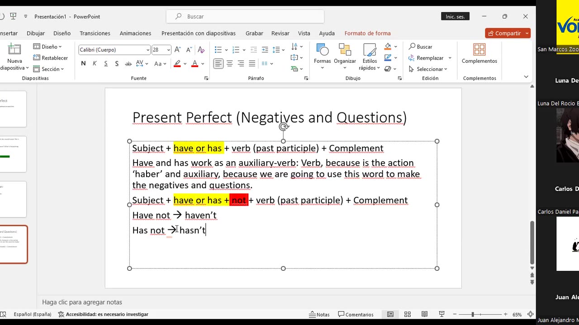The height and width of the screenshot is (325, 579).
Task: Open shape effects menu
Action: [390, 69]
